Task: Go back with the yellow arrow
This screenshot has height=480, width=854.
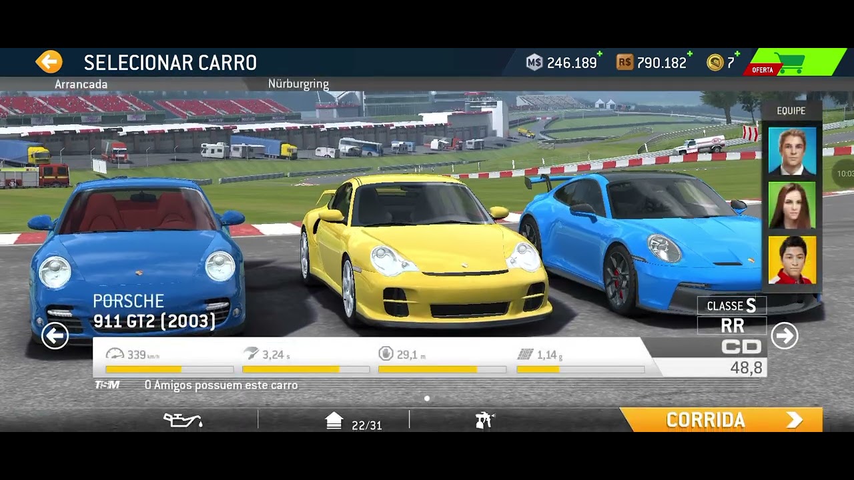Action: point(49,62)
